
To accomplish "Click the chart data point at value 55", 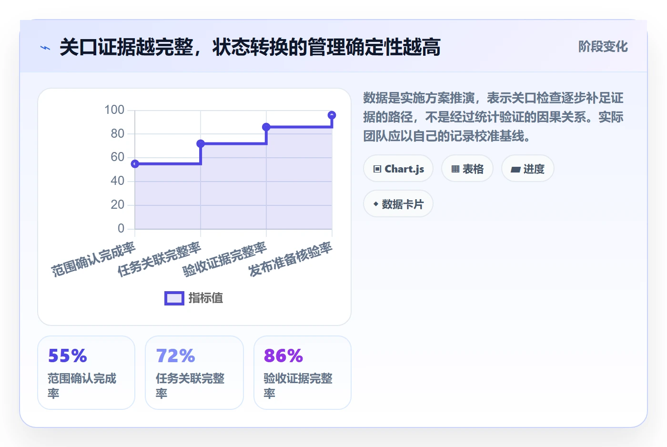I will tap(135, 164).
